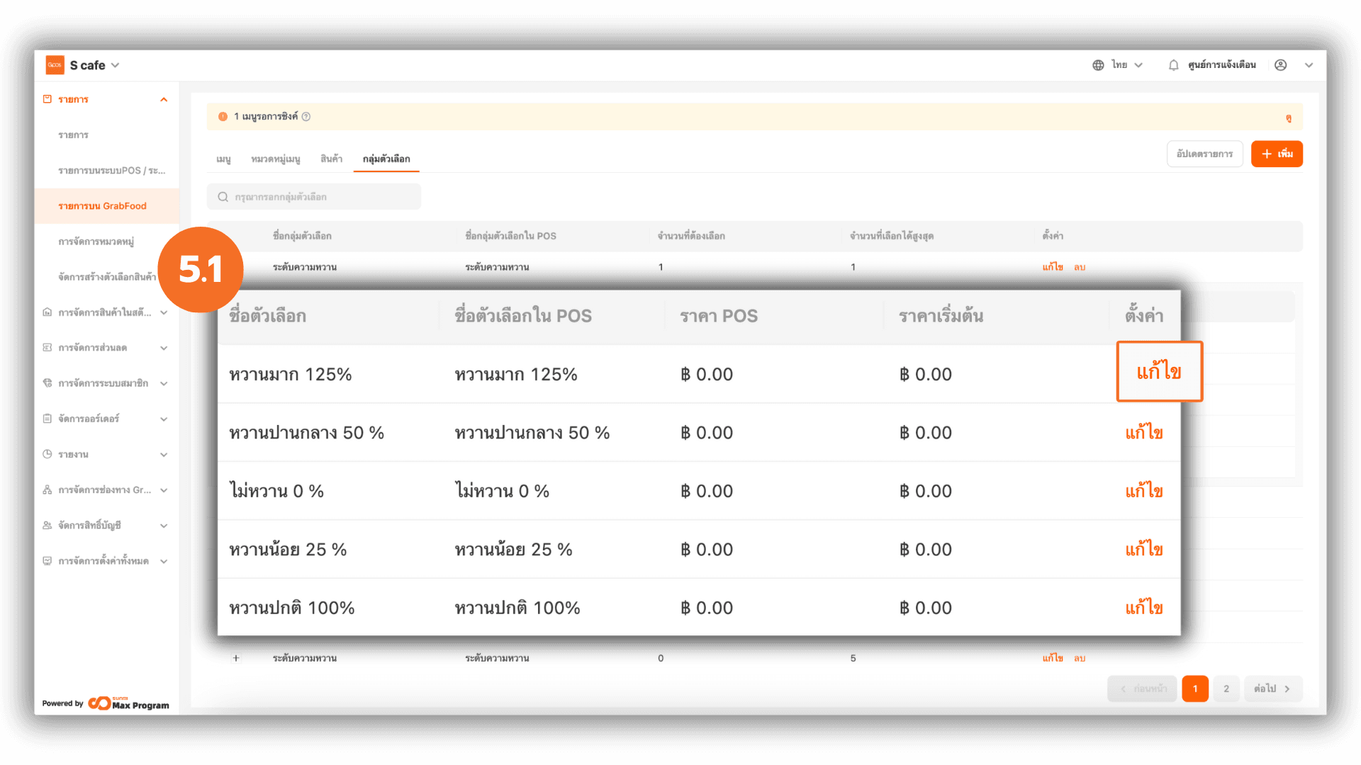Click แก้ไข for ไม่หวาน 0 % option
This screenshot has width=1361, height=765.
(1143, 491)
